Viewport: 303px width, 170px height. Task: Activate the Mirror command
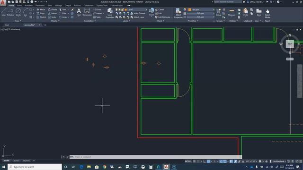tap(53, 13)
